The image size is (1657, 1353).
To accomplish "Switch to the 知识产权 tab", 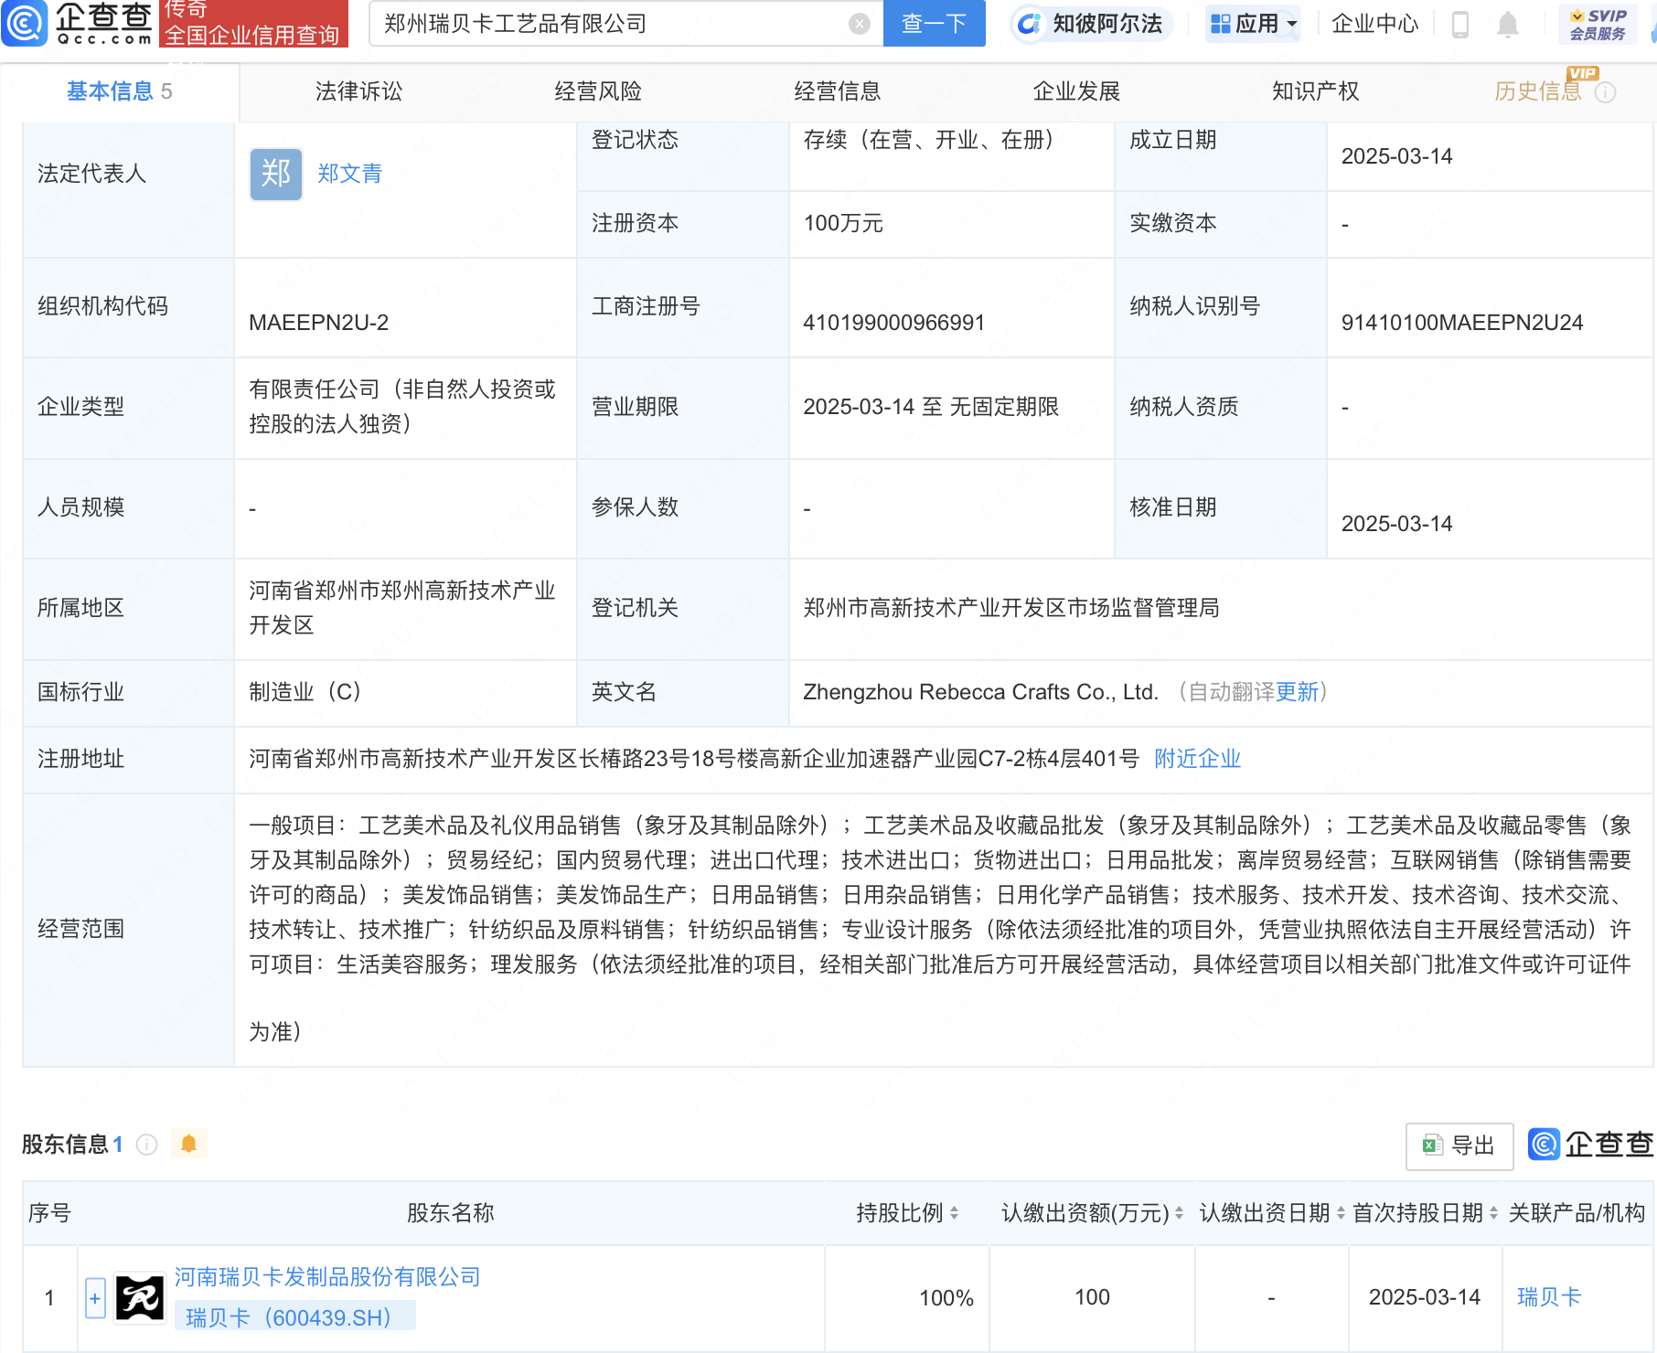I will coord(1316,91).
